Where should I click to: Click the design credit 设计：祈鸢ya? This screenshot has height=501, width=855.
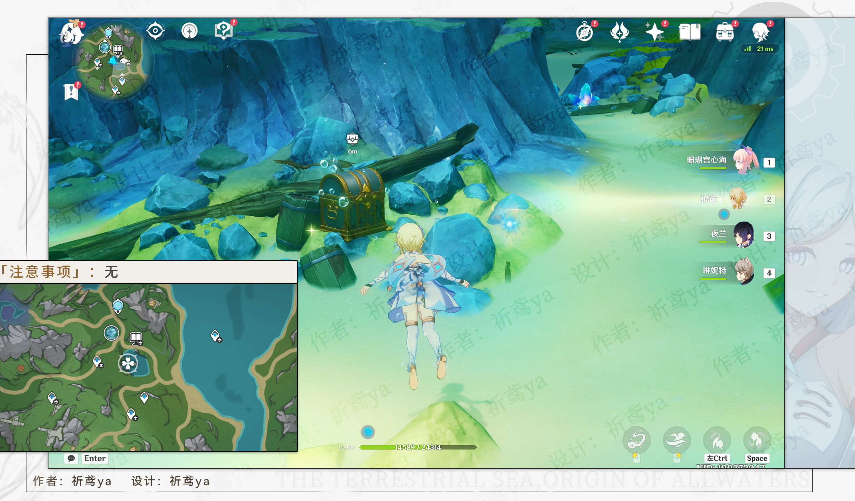click(171, 481)
